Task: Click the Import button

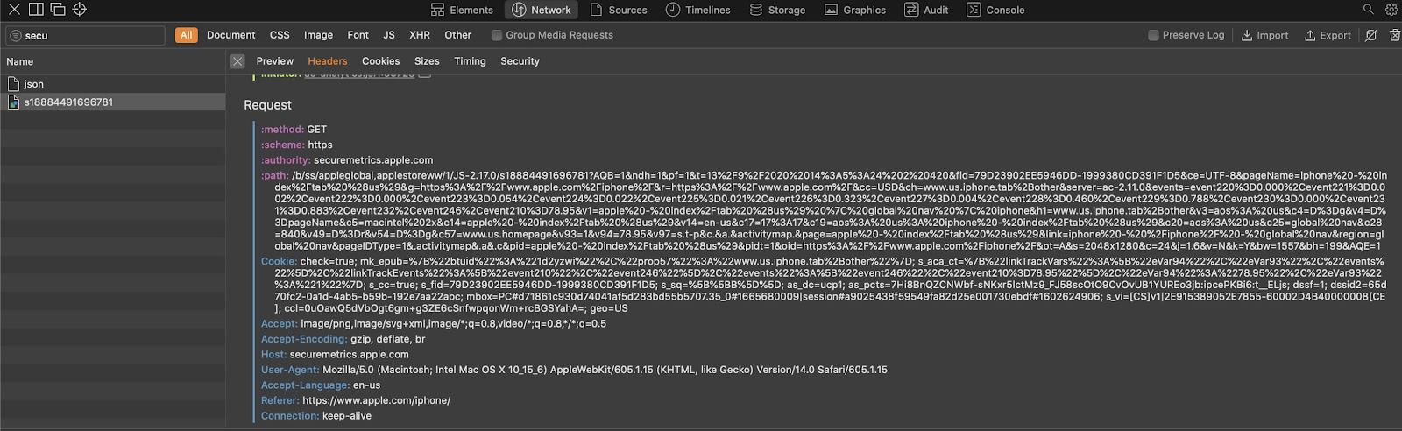Action: [1264, 35]
